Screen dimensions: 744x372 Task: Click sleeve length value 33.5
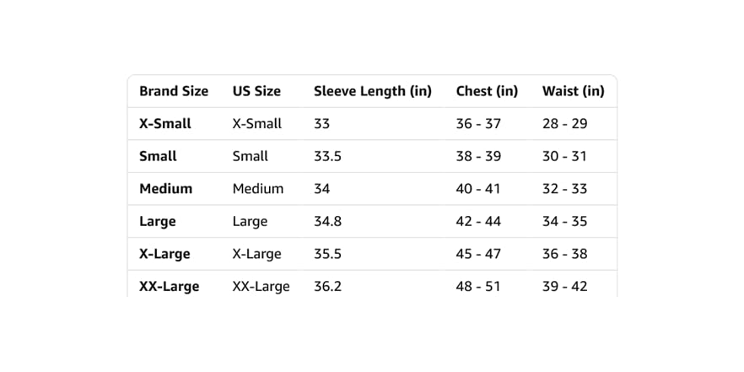pos(327,157)
